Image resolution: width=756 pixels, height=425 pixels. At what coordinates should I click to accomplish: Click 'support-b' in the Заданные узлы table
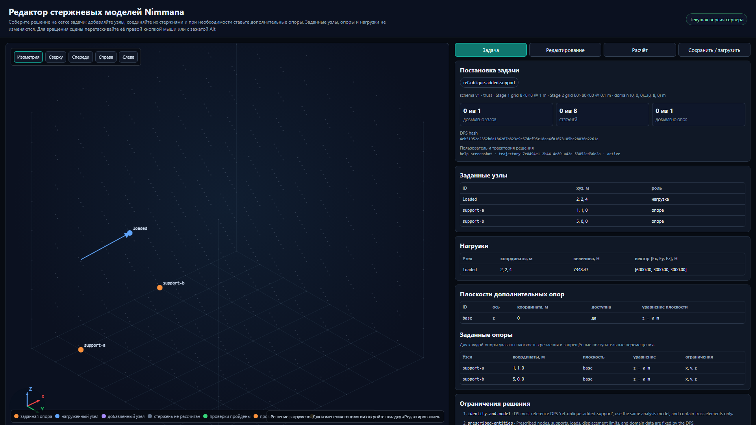coord(473,221)
